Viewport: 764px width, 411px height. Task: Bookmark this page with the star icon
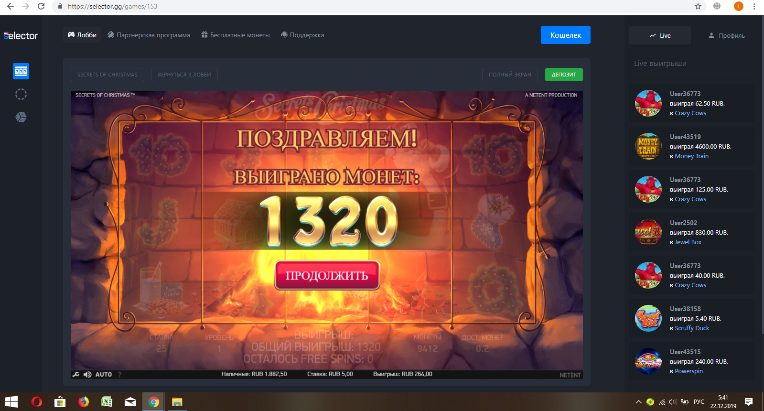[698, 6]
